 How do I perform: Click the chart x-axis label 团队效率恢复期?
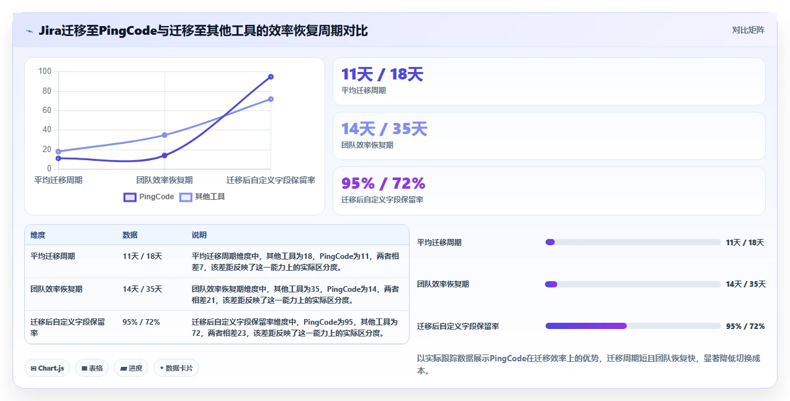pos(164,180)
